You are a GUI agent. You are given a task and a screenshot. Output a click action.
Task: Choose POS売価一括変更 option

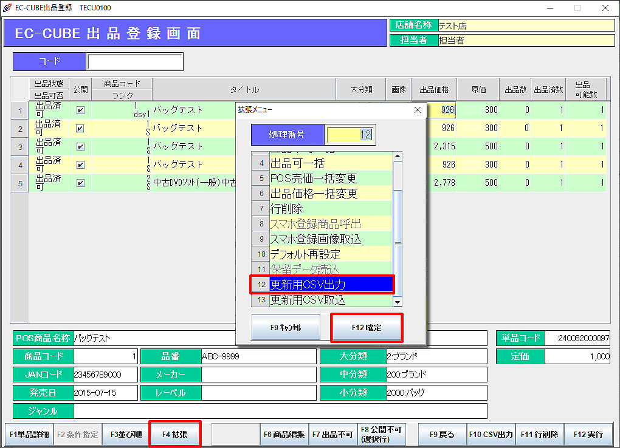coord(331,178)
